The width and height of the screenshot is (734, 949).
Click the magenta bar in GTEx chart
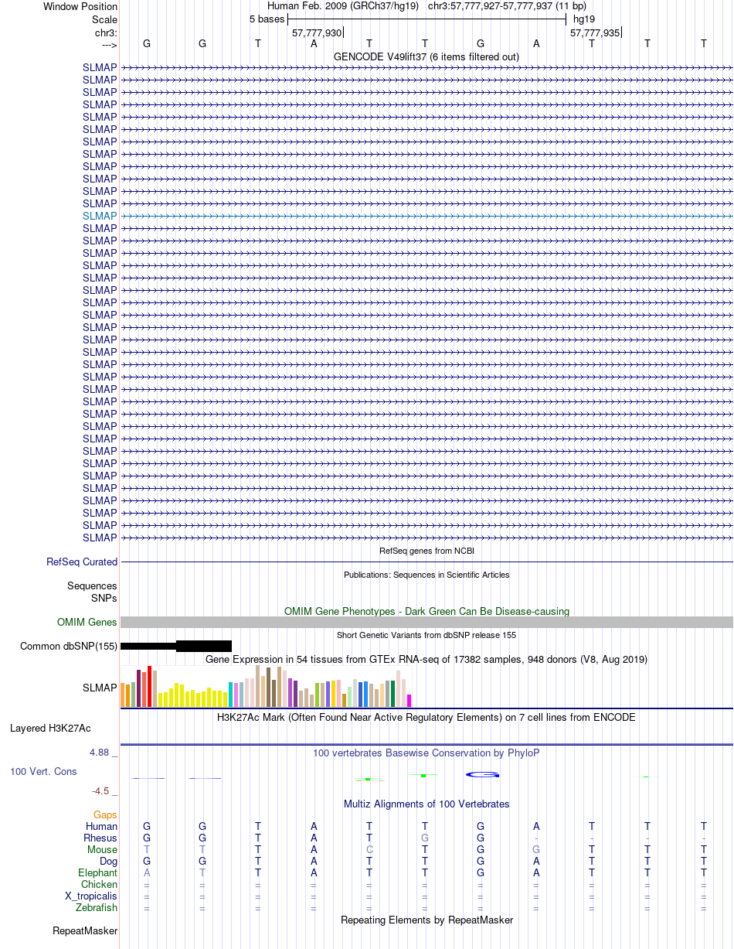tap(409, 701)
